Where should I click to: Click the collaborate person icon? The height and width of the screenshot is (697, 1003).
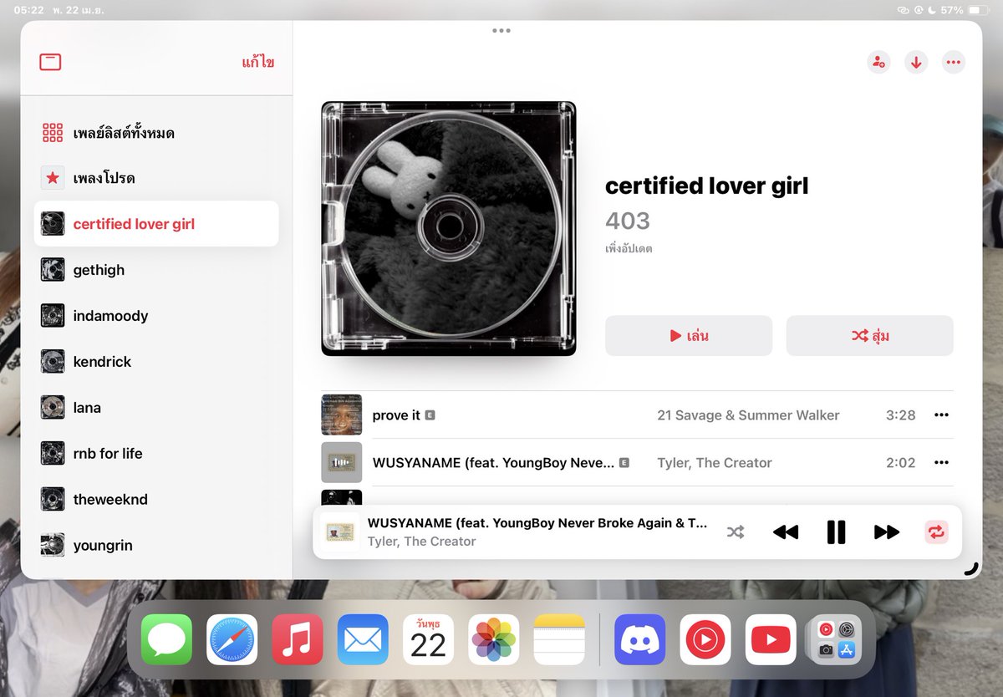click(x=878, y=62)
